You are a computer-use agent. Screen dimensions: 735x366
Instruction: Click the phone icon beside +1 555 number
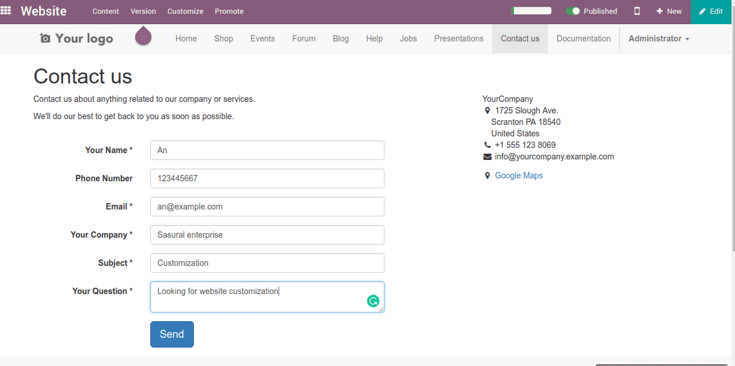[x=488, y=145]
